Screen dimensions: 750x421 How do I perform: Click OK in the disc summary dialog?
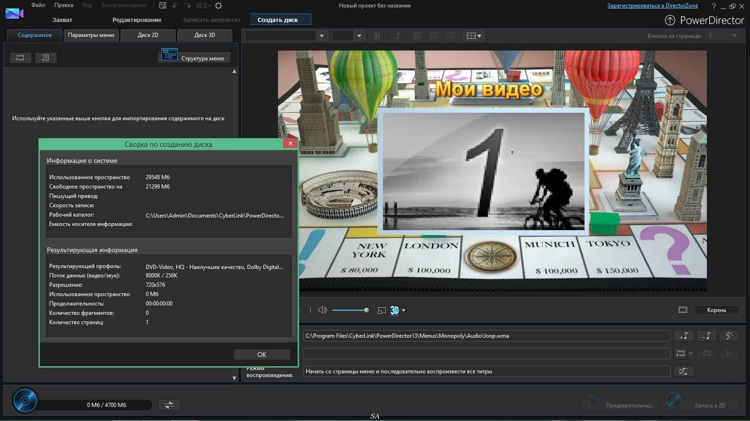(x=262, y=355)
